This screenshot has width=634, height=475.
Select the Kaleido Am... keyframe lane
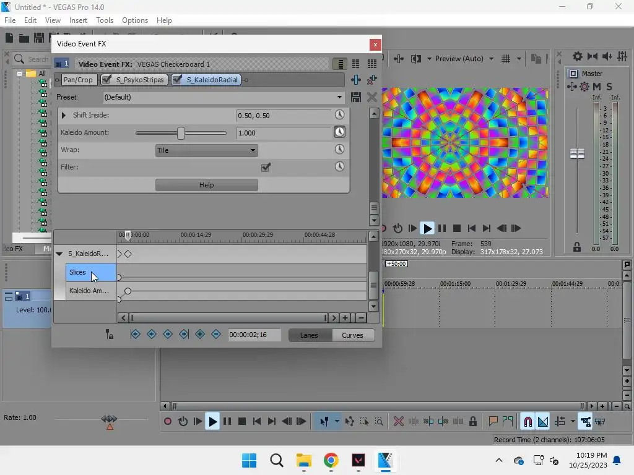[x=91, y=291]
